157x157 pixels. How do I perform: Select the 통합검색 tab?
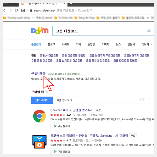point(36,44)
